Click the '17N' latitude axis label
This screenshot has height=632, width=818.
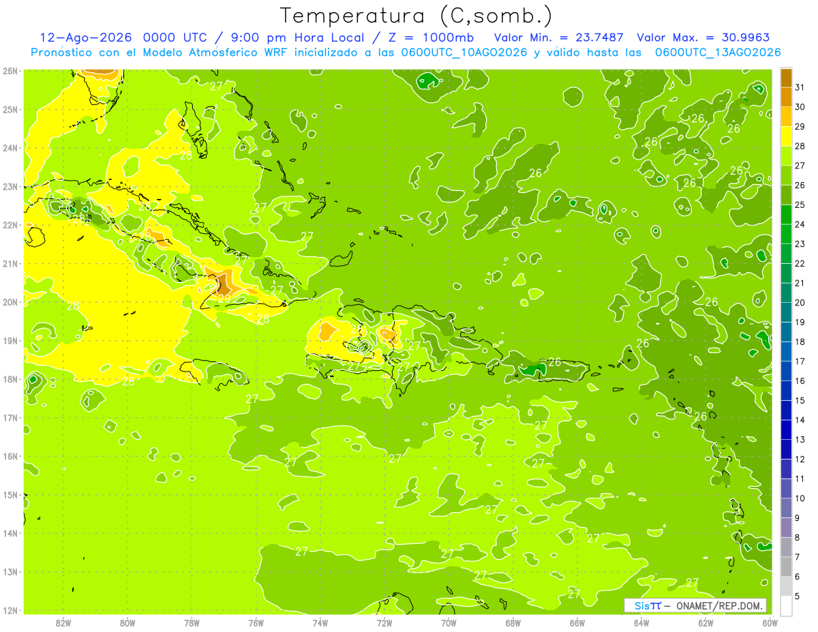(10, 417)
